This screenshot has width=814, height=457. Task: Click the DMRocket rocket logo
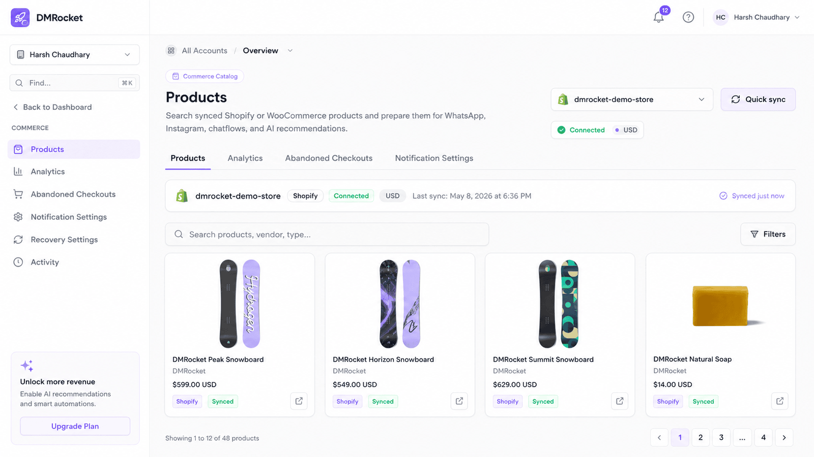[20, 18]
